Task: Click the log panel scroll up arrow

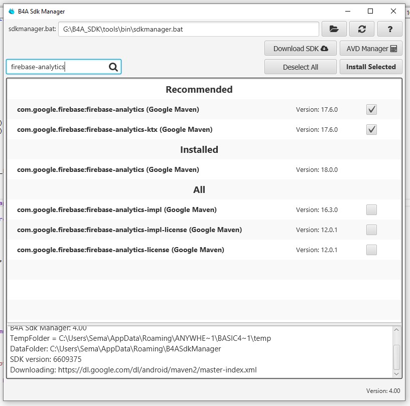Action: (x=396, y=330)
